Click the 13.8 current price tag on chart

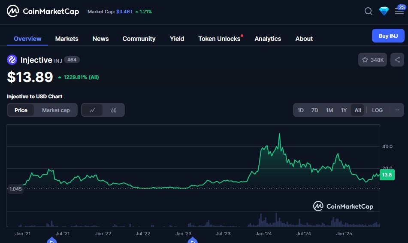pyautogui.click(x=387, y=175)
